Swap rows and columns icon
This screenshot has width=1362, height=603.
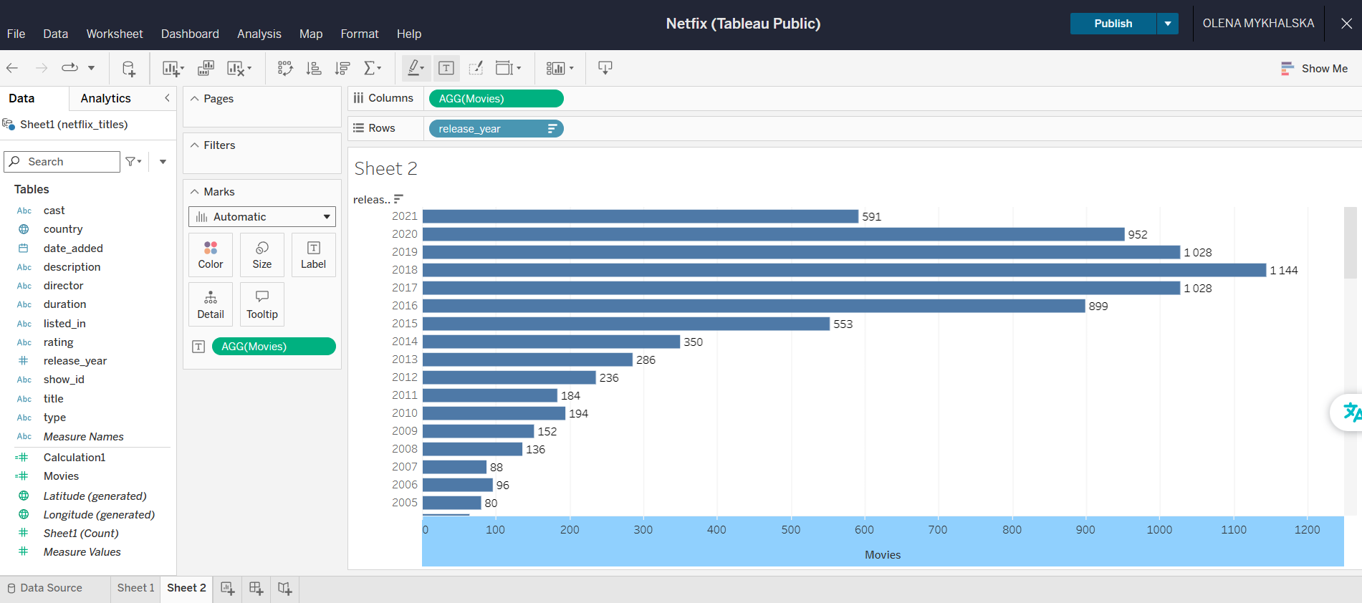(285, 68)
